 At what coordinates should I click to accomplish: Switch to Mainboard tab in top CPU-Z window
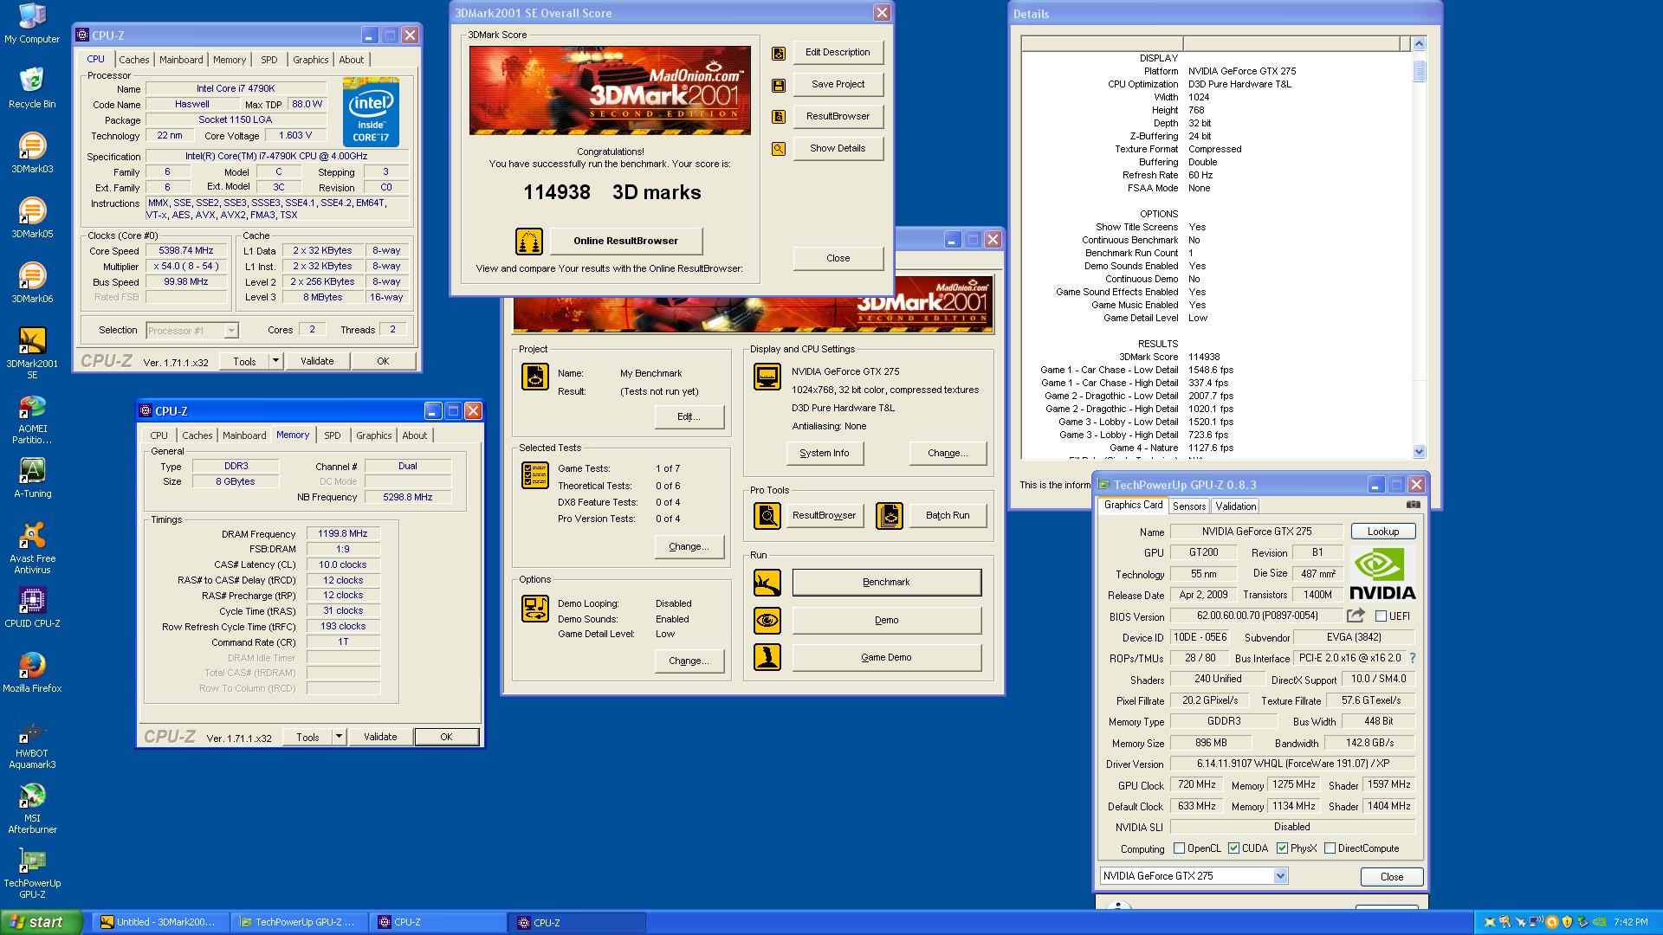(x=181, y=60)
